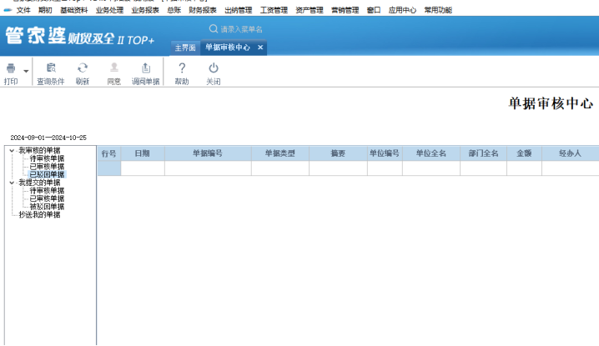599x346 pixels.
Task: Select 抄送我的单据 tree item
Action: 39,214
